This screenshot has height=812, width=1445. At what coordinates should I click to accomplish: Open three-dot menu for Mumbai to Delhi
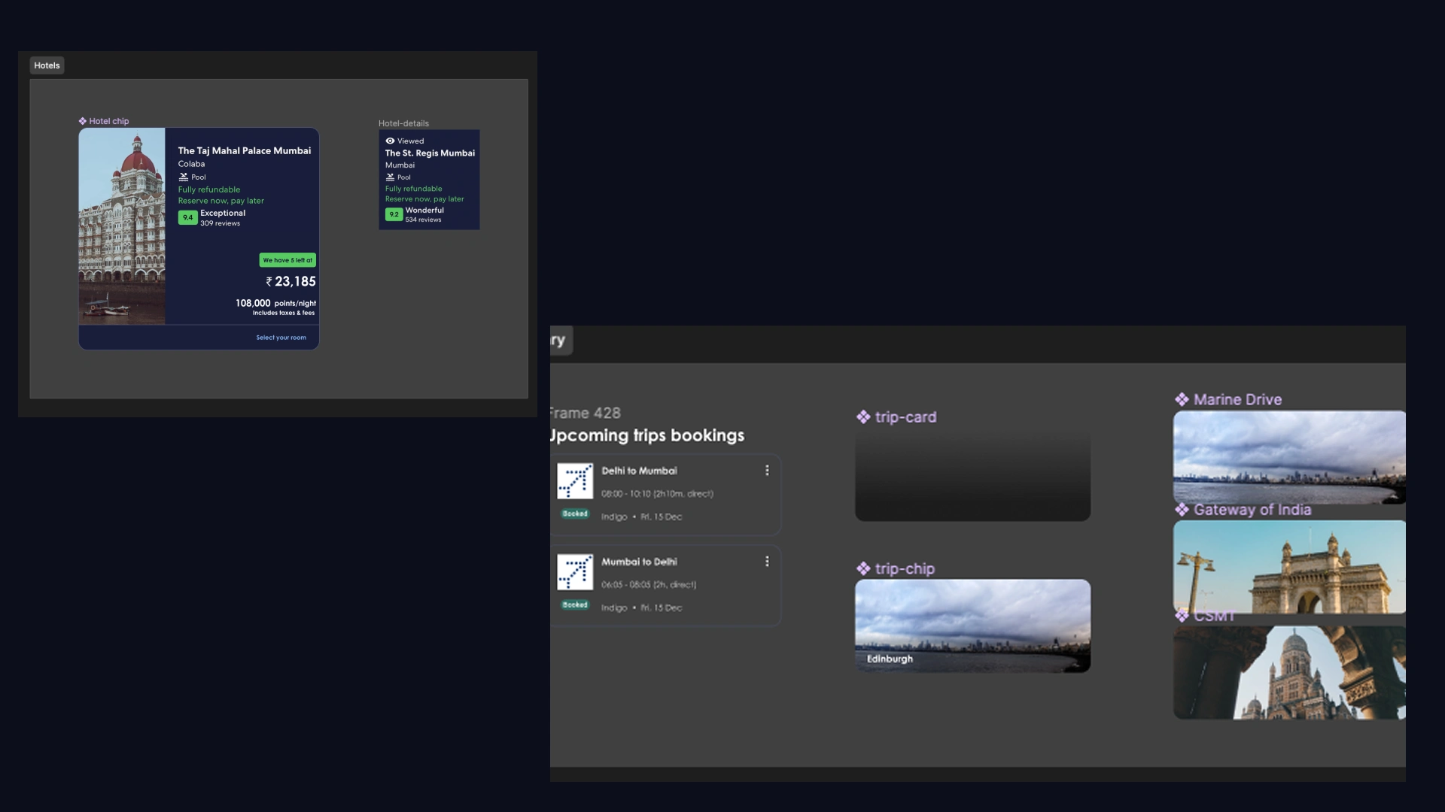click(x=767, y=562)
